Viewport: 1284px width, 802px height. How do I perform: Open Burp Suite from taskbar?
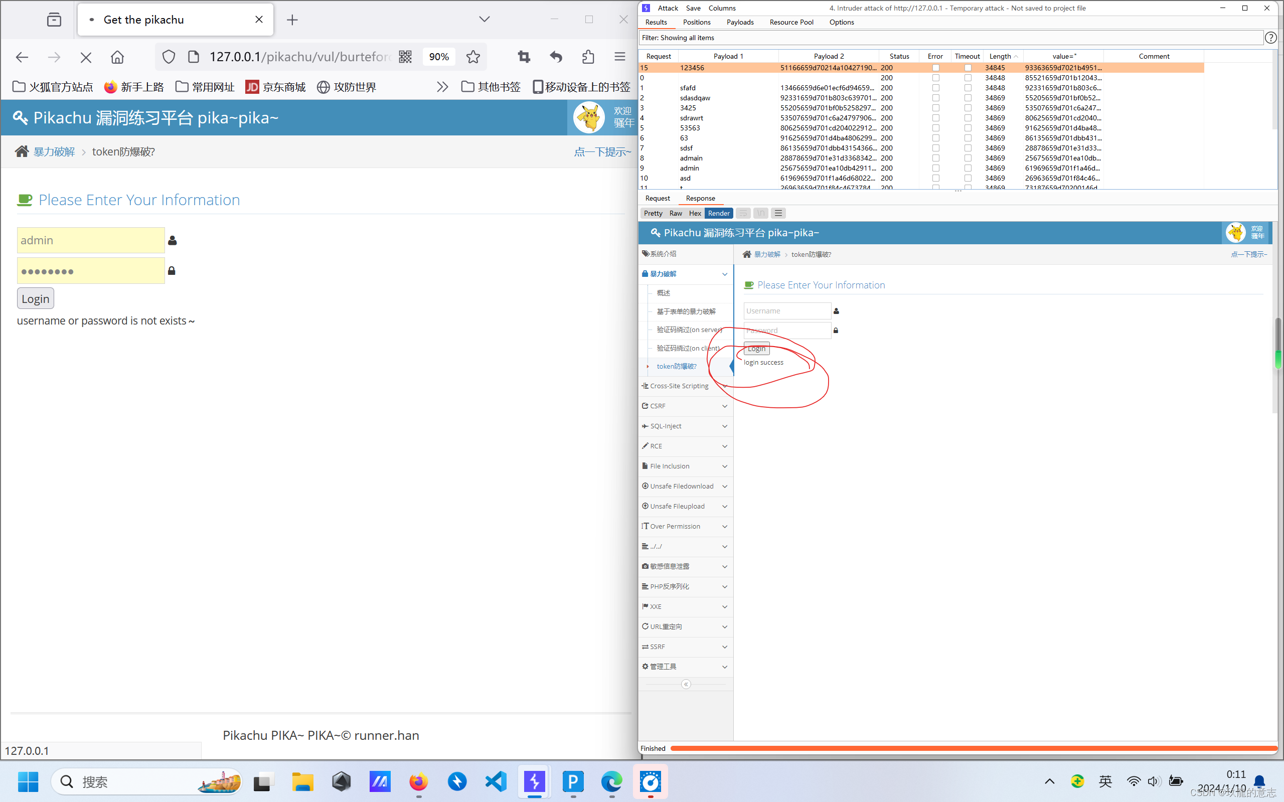tap(535, 781)
